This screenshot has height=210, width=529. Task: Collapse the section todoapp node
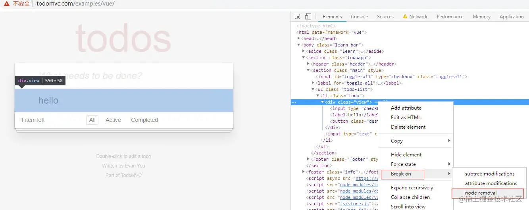click(304, 58)
